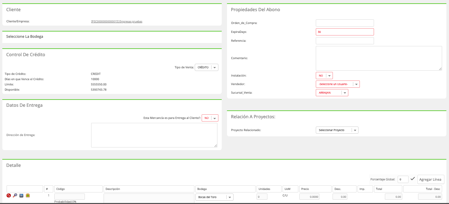Viewport: 449px width, 204px height.
Task: Click the Total field of line 1
Action: pos(393,197)
